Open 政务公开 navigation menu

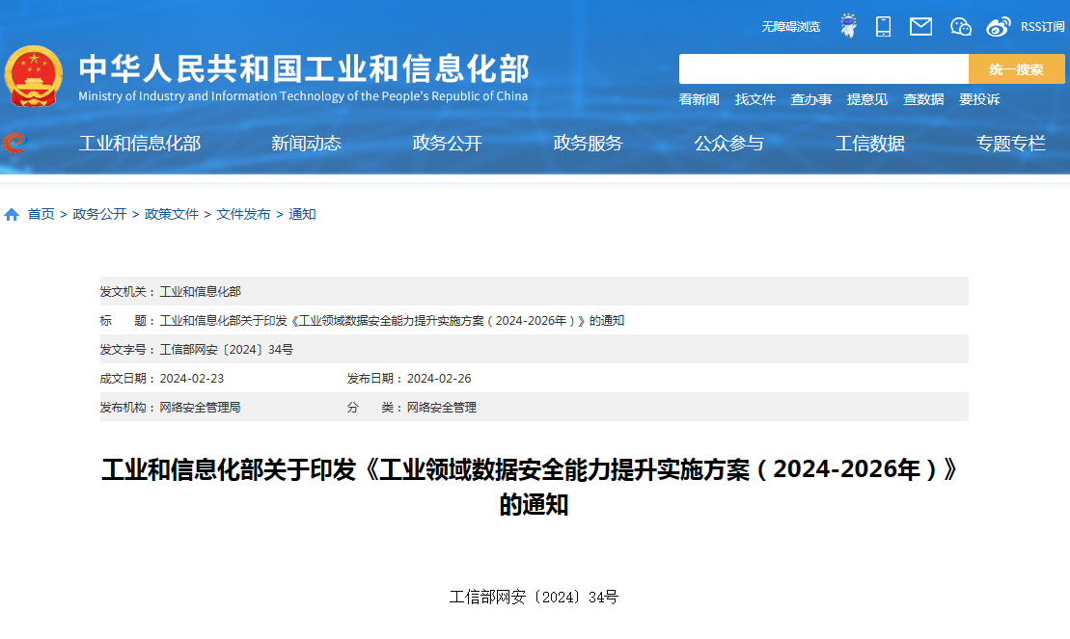tap(447, 144)
